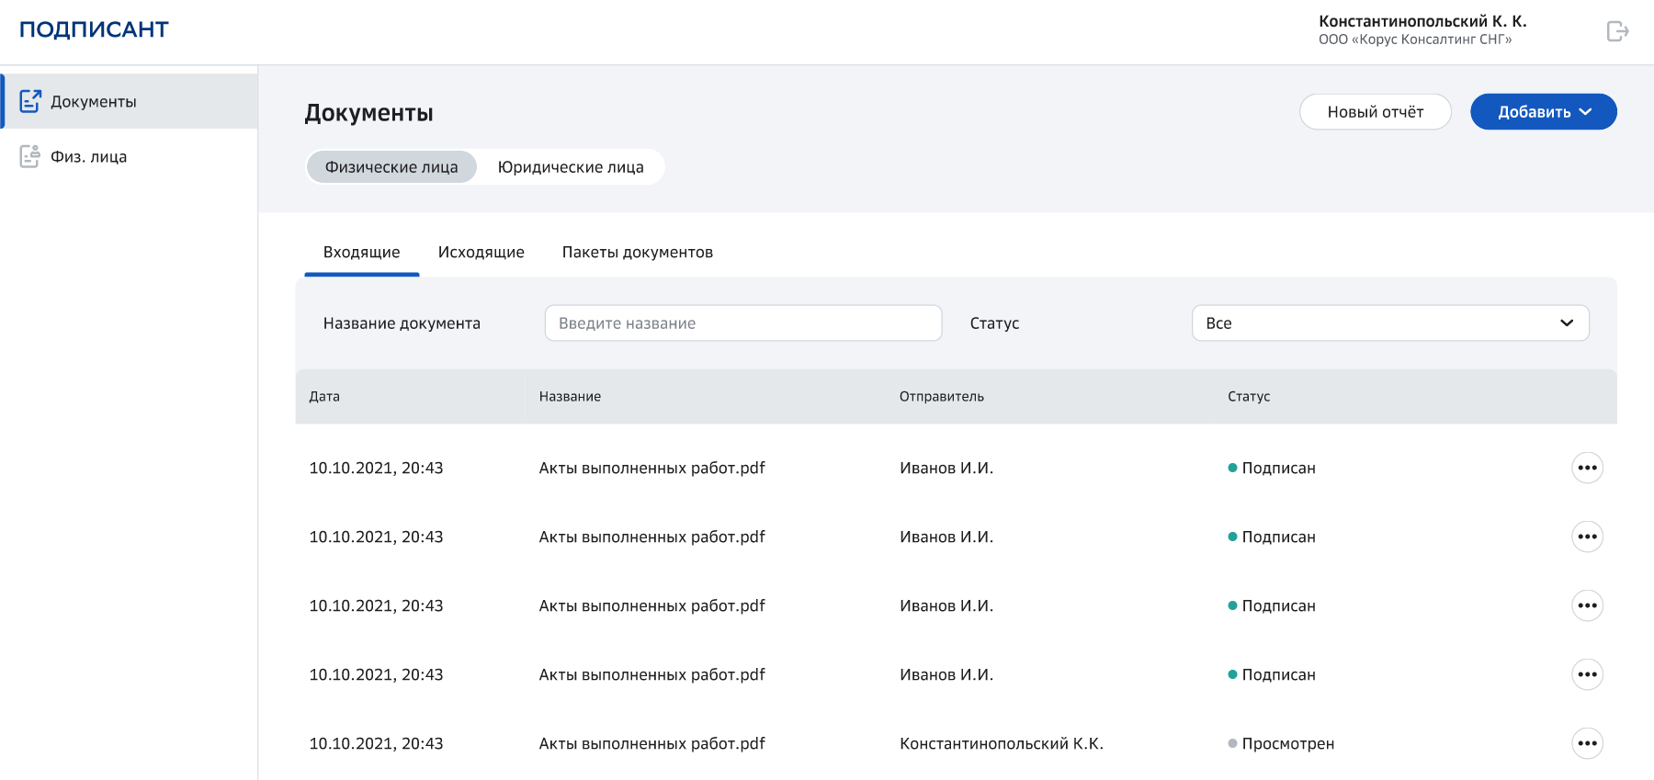Image resolution: width=1654 pixels, height=780 pixels.
Task: Open the Добавить dropdown button
Action: (x=1543, y=112)
